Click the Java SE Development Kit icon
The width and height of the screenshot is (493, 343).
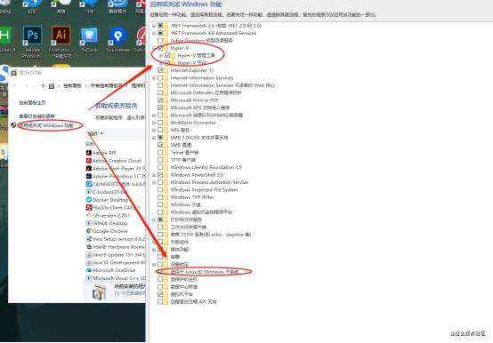point(89,262)
